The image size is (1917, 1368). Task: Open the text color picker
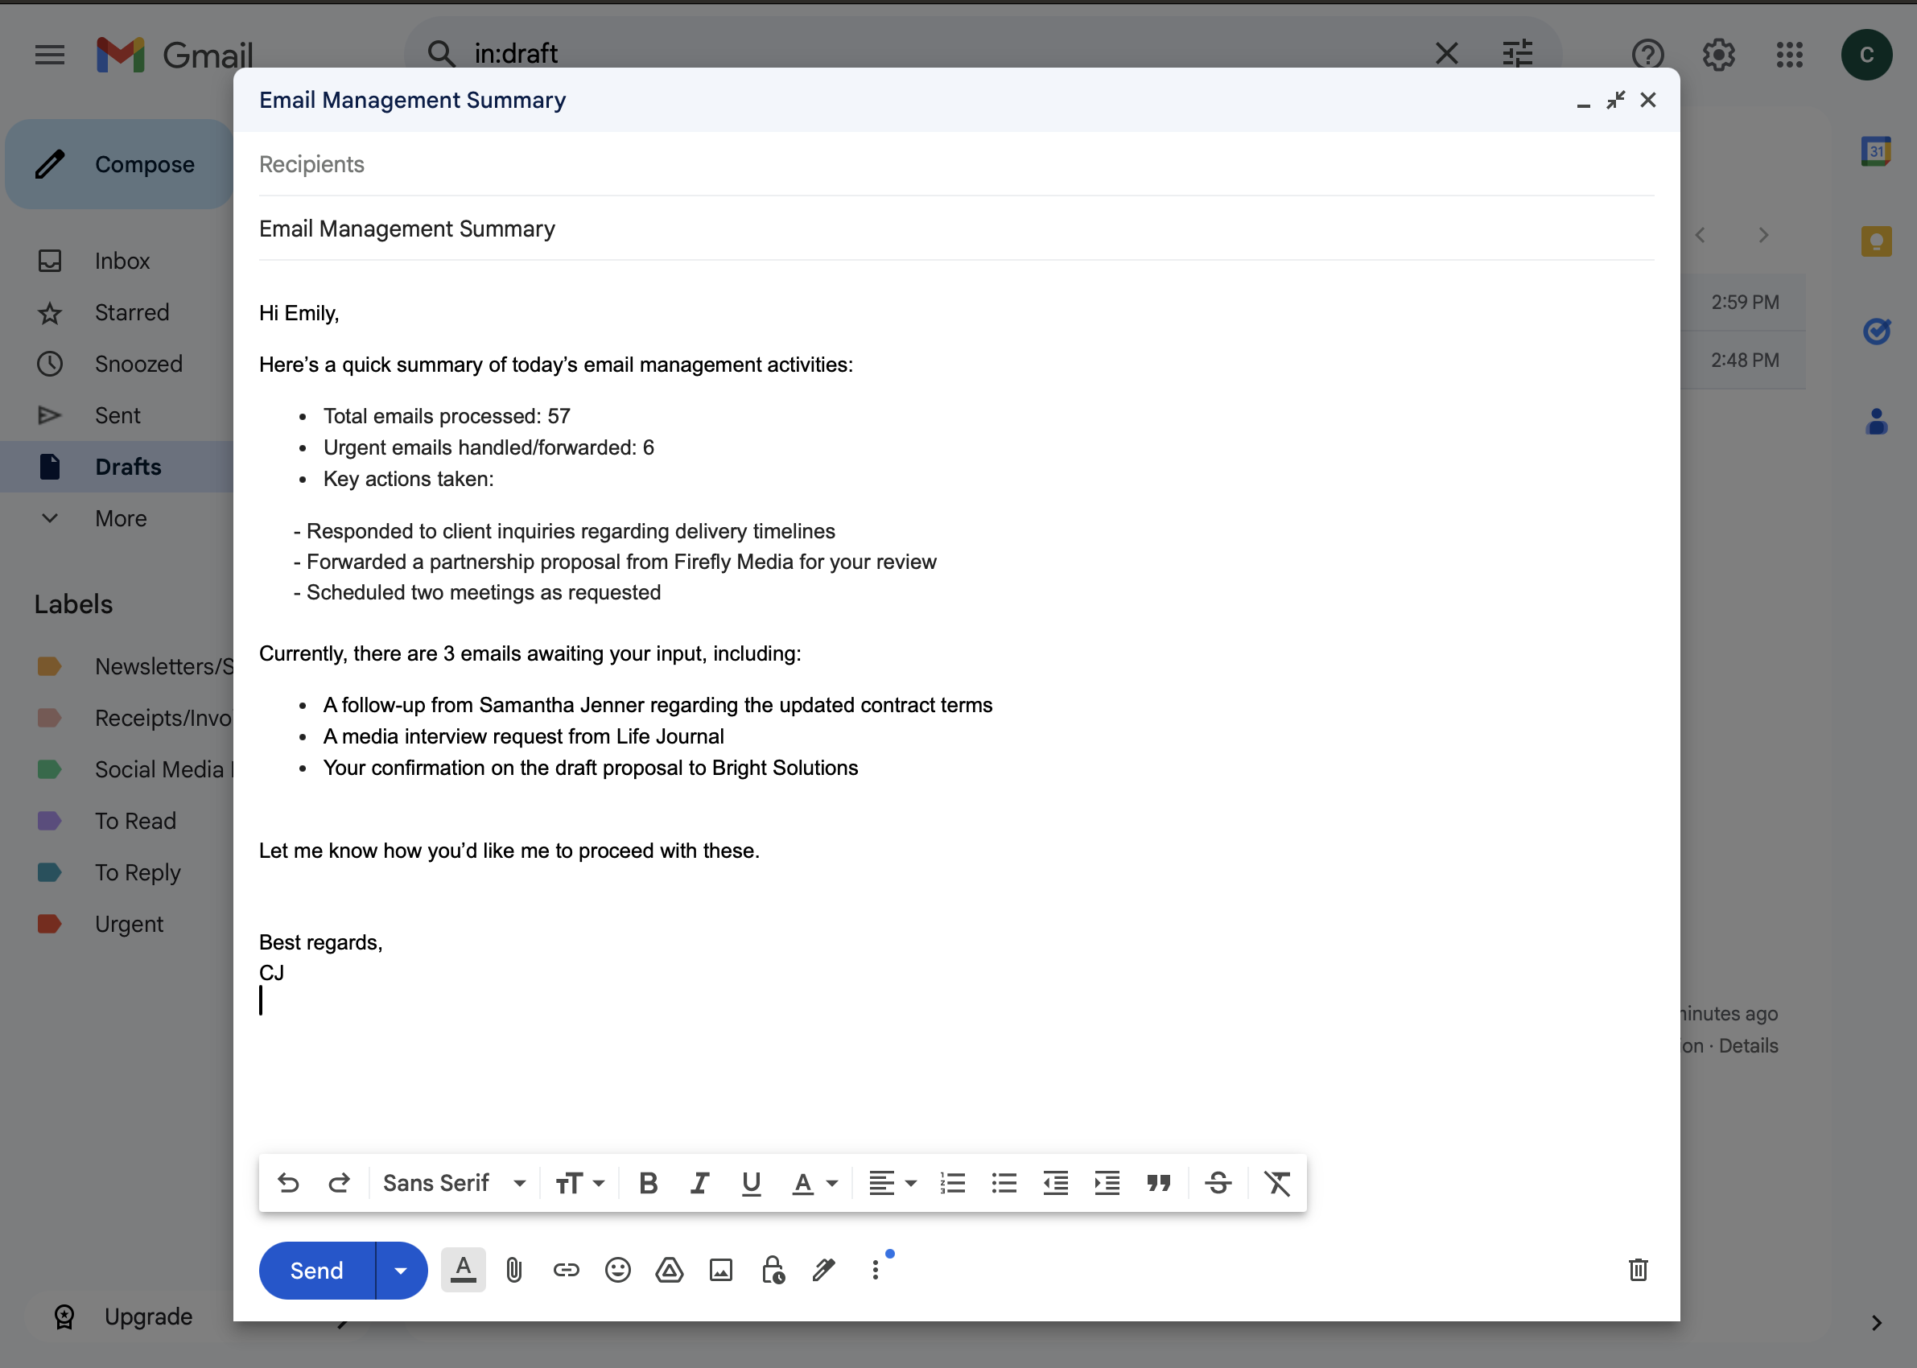tap(814, 1184)
